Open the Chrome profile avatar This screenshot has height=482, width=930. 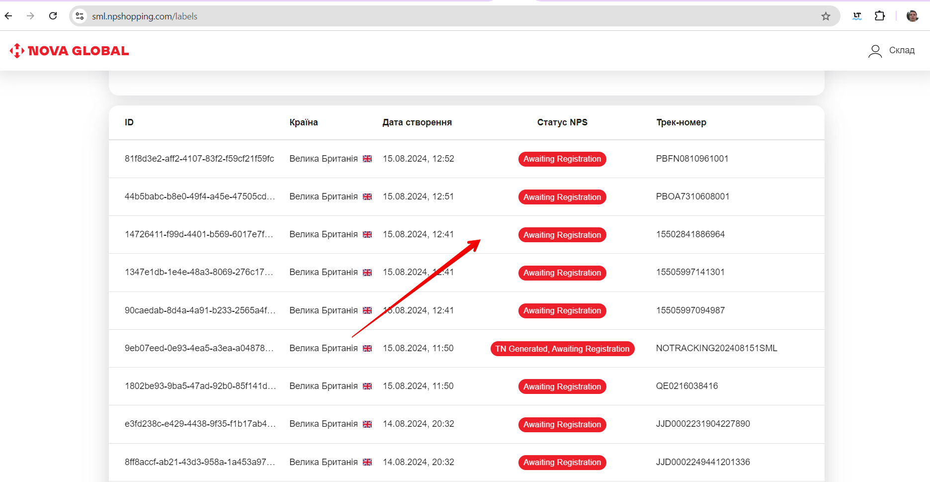(x=913, y=16)
